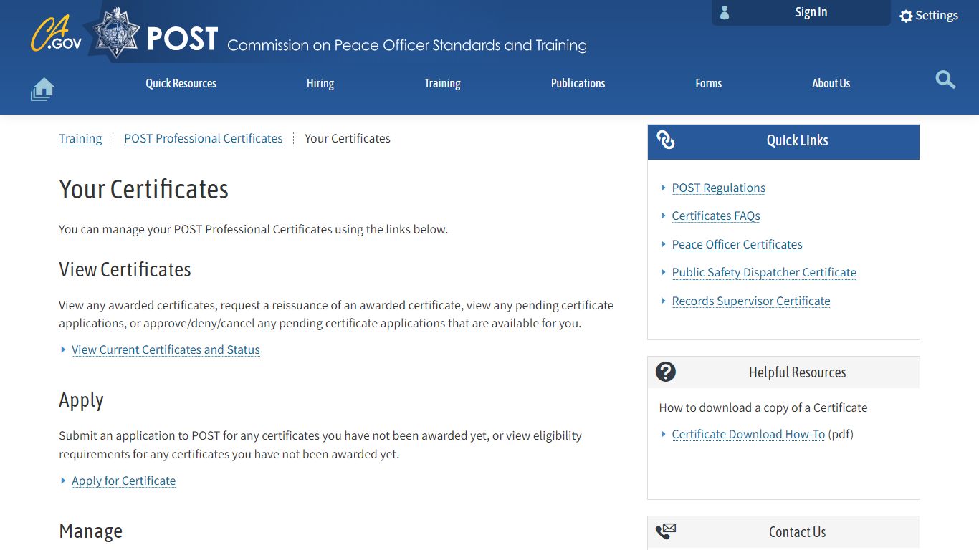
Task: Click the Settings gear icon
Action: 906,16
